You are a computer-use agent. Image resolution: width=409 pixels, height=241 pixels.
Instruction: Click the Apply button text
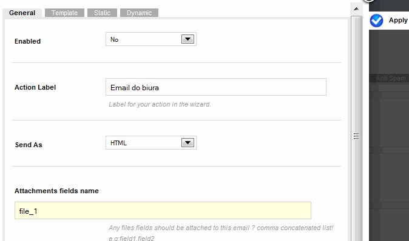(x=398, y=21)
